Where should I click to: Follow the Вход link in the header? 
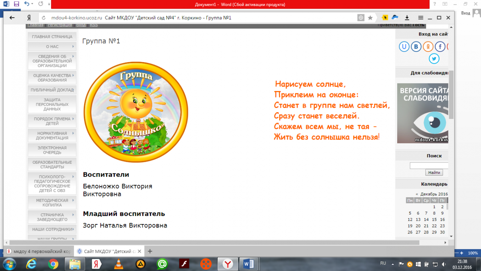pos(81,25)
